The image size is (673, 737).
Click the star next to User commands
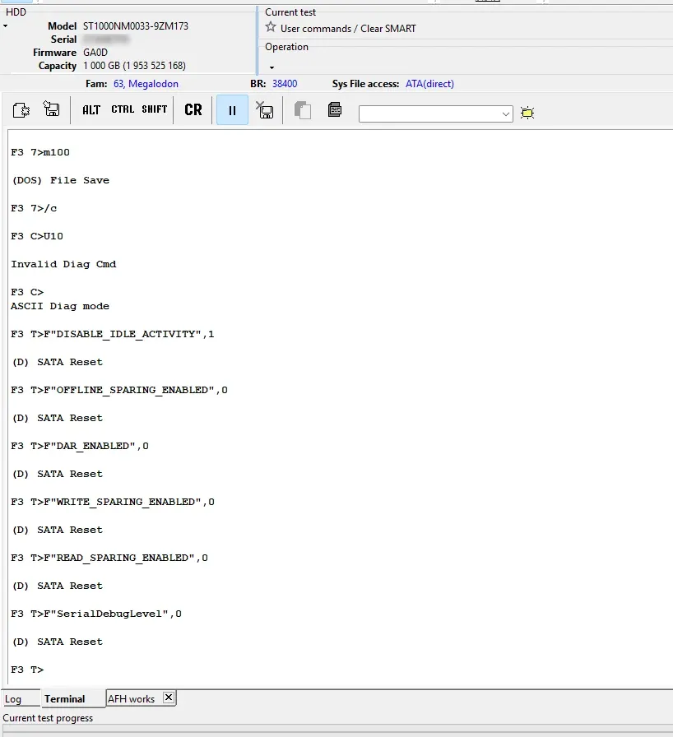[x=270, y=27]
